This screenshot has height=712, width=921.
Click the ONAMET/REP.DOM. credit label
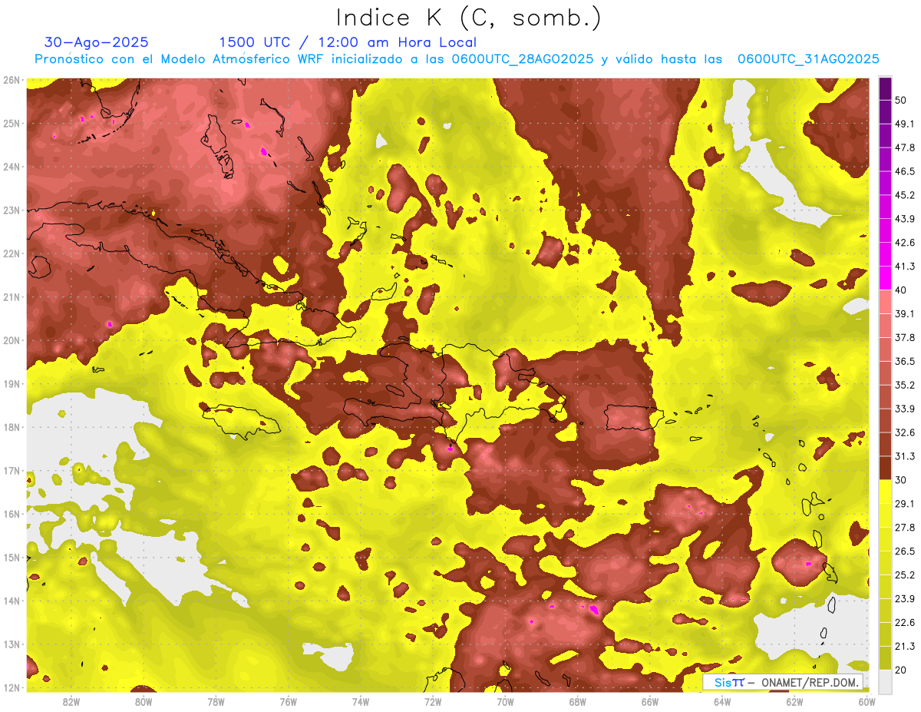tap(809, 682)
